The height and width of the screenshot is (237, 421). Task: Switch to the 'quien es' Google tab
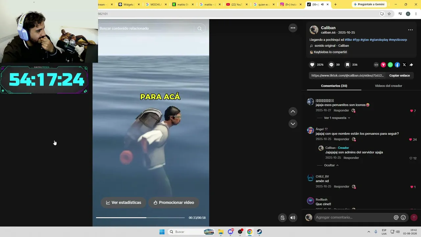(263, 5)
